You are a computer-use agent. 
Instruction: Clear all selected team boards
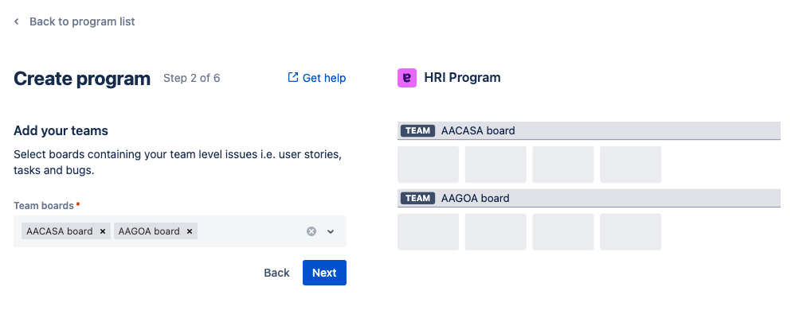pos(311,231)
